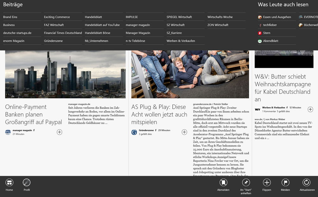Open Werben & Verkaufen source in Beiträge list
Image resolution: width=318 pixels, height=197 pixels.
pyautogui.click(x=181, y=41)
